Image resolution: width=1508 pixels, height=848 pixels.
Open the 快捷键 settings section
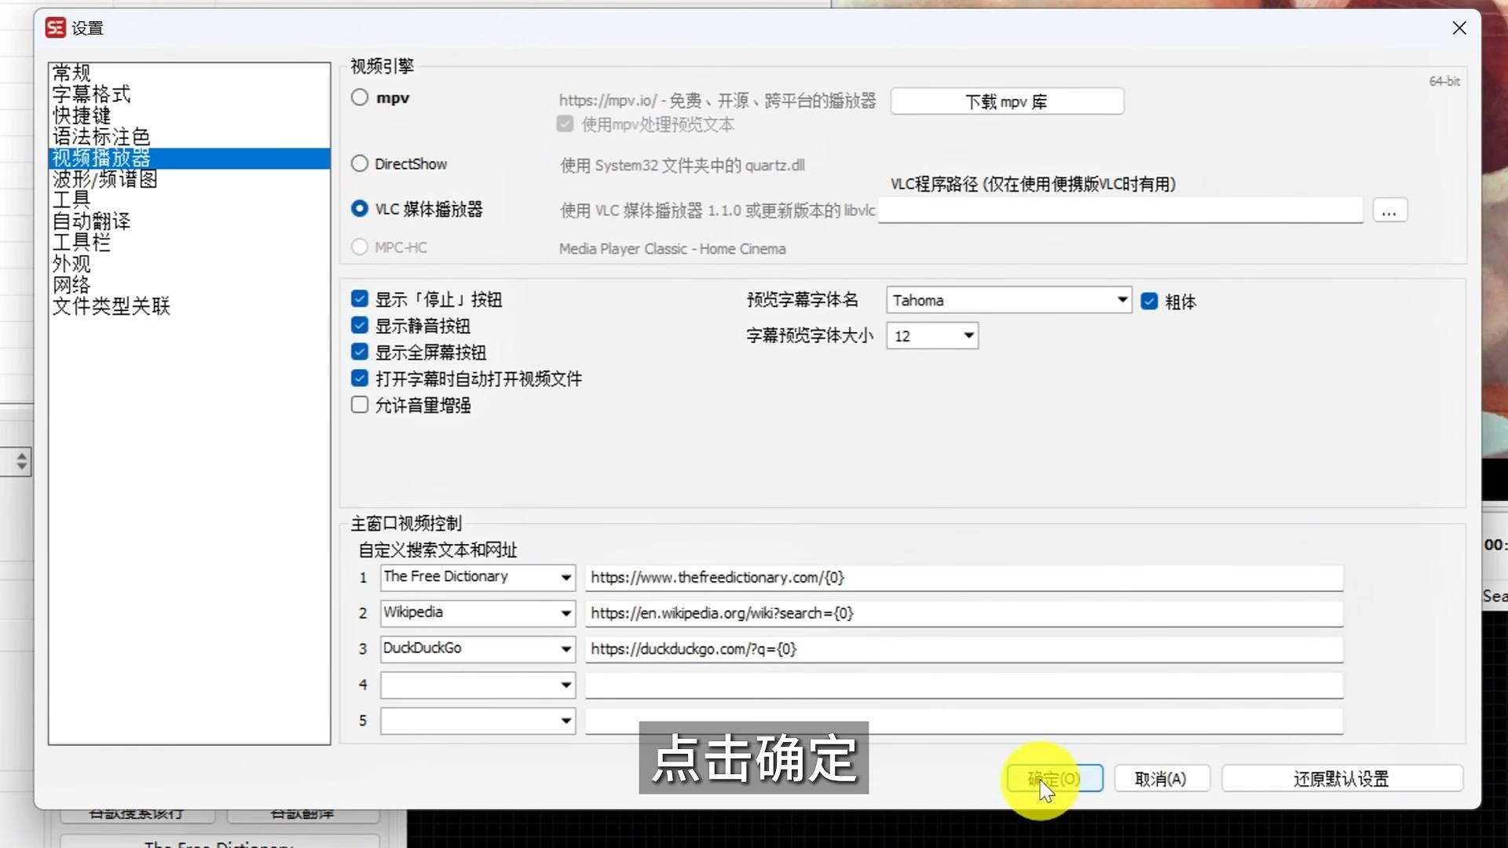(82, 115)
